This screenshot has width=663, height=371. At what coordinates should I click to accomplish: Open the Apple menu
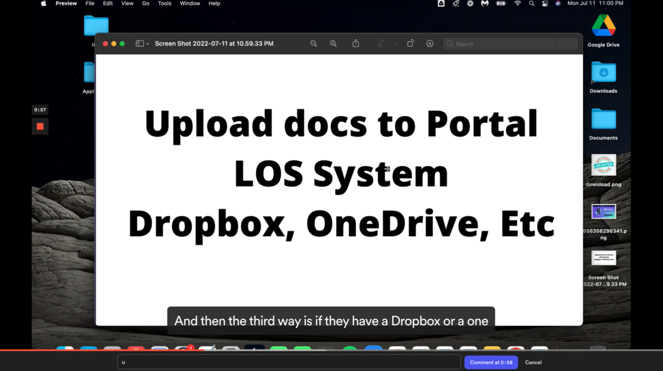click(43, 4)
